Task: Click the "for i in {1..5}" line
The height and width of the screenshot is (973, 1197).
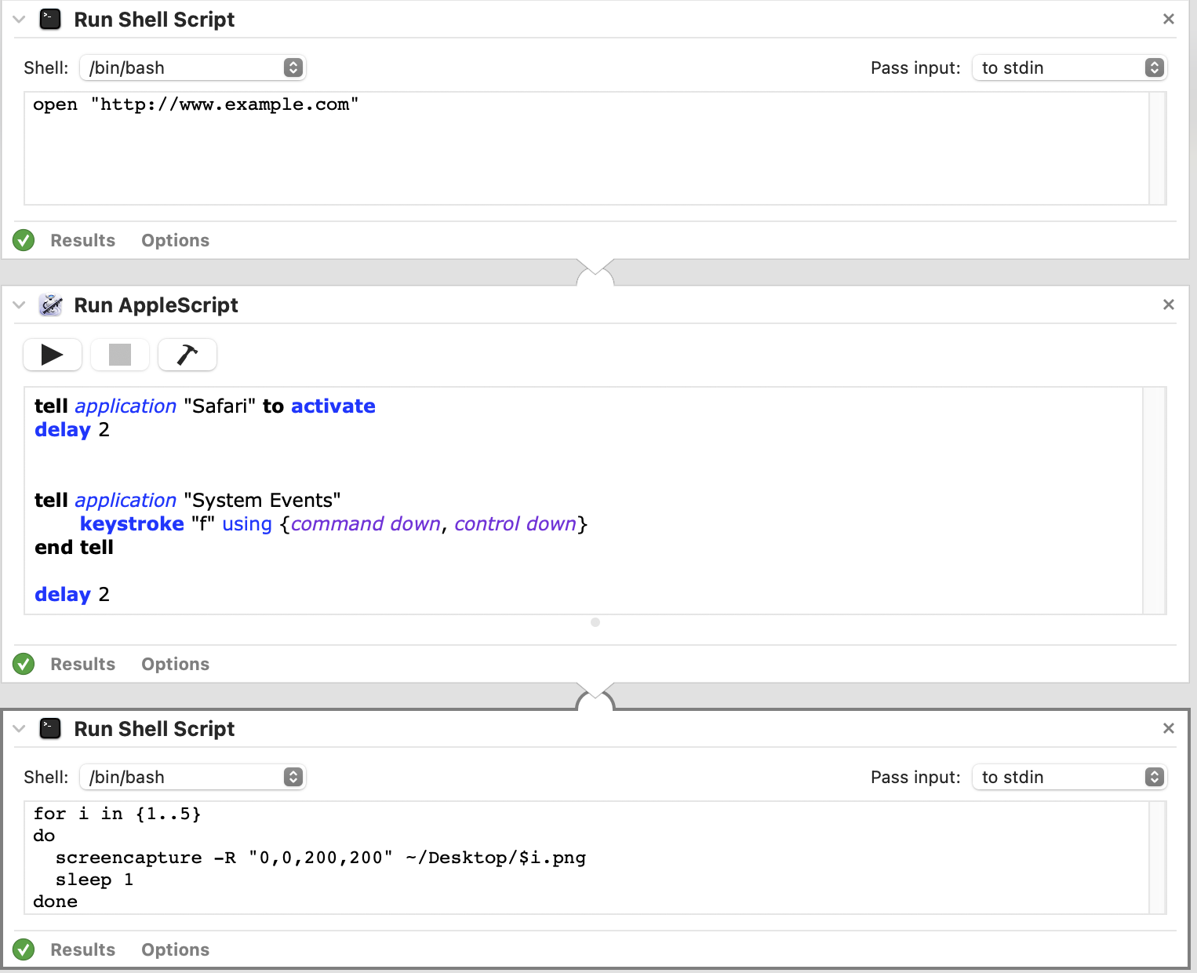Action: pos(117,814)
